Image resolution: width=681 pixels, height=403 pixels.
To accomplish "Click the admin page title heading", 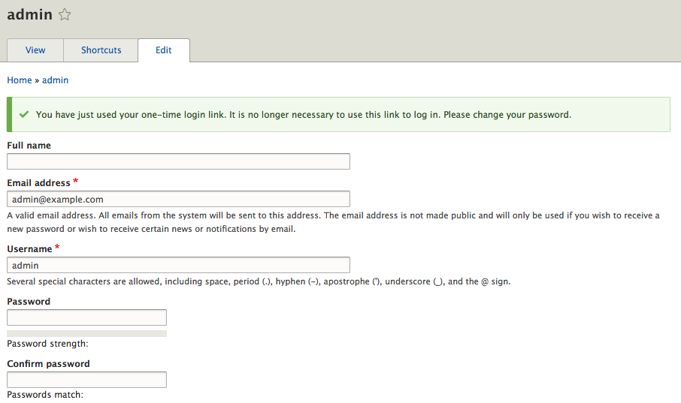I will click(30, 15).
